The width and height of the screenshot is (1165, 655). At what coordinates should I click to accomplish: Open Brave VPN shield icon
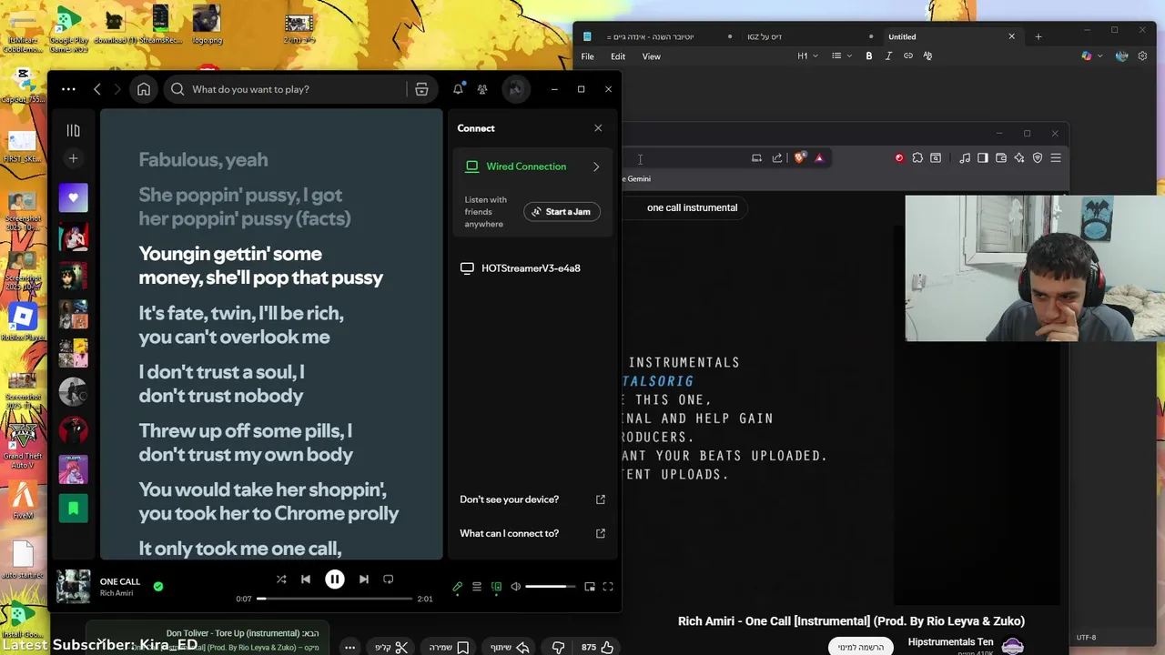point(1038,157)
